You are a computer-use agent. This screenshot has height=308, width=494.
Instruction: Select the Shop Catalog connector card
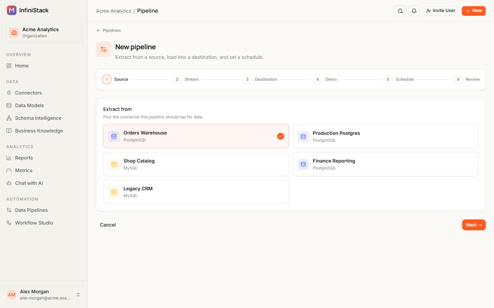pos(196,164)
